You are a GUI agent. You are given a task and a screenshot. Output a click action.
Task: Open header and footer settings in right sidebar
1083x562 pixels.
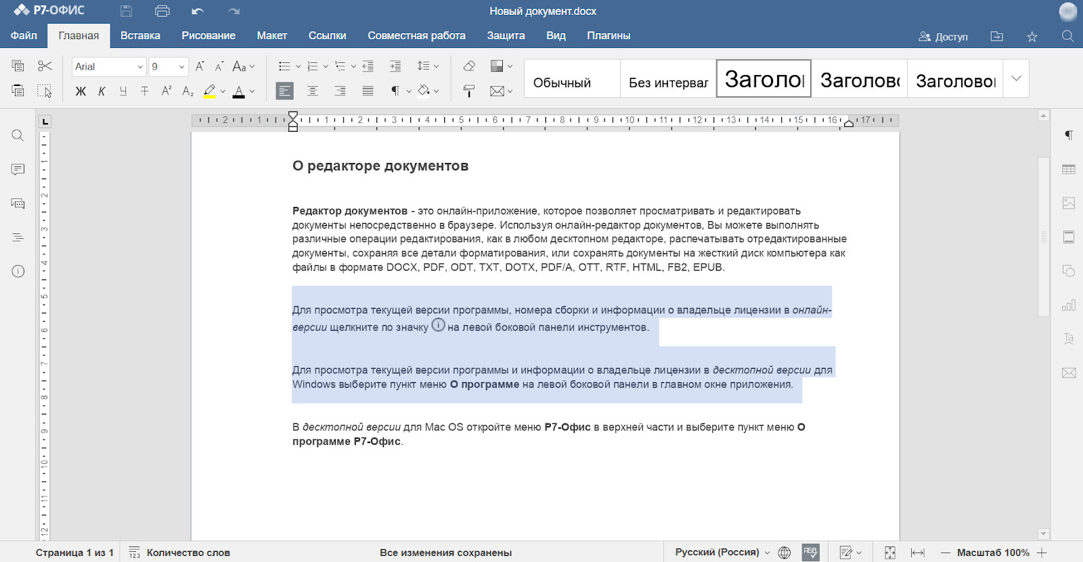(1069, 237)
